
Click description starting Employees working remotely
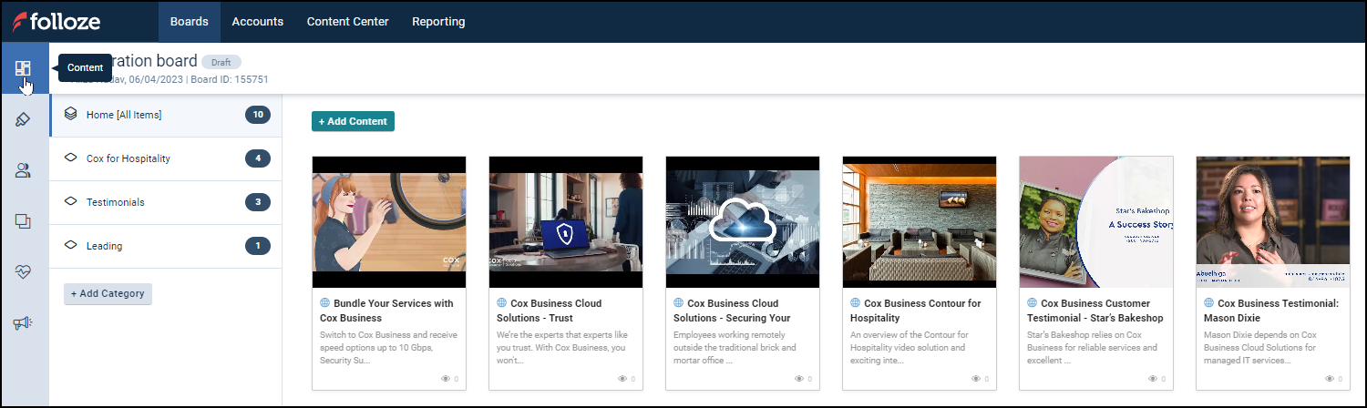735,348
